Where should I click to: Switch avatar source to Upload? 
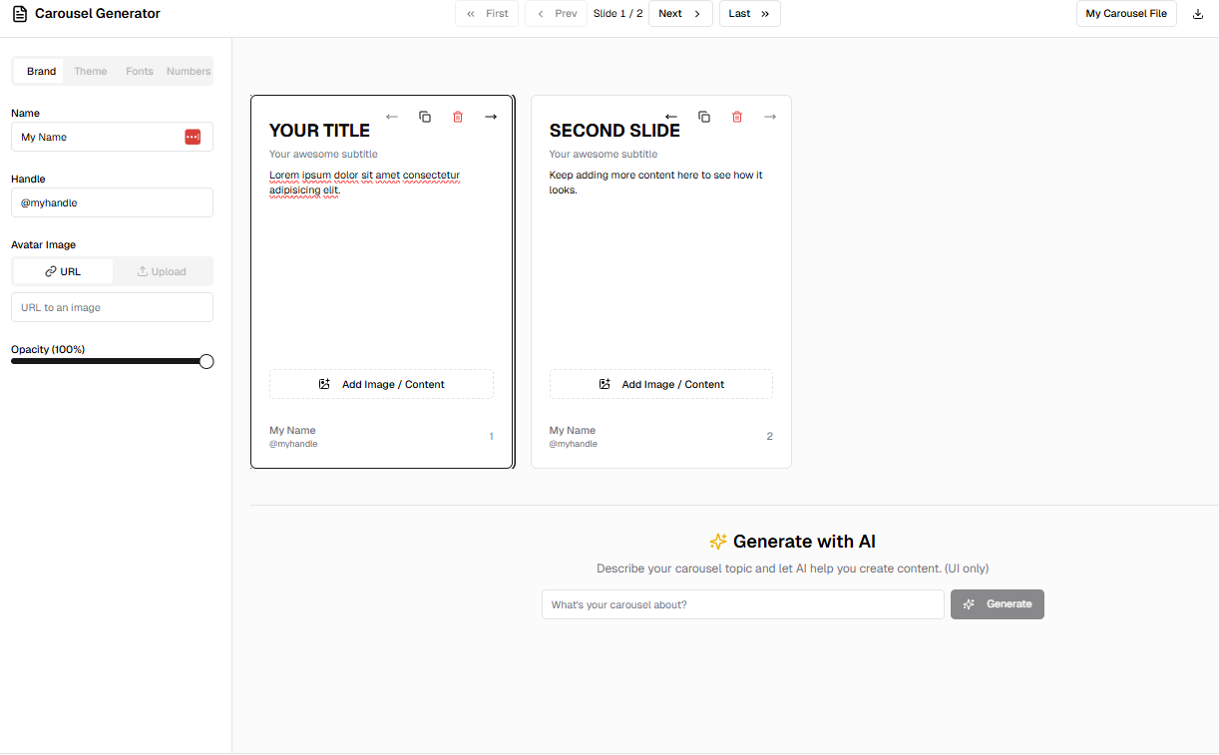(162, 271)
